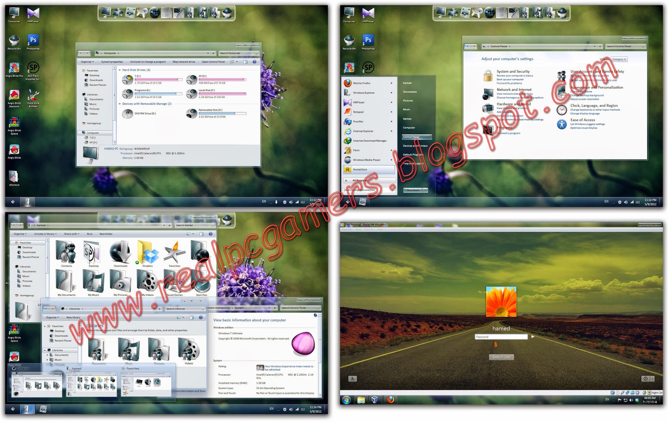Toggle the preview pane in the Computer window

pos(245,62)
